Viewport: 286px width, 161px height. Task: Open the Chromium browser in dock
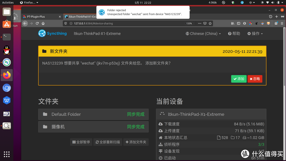(7, 88)
